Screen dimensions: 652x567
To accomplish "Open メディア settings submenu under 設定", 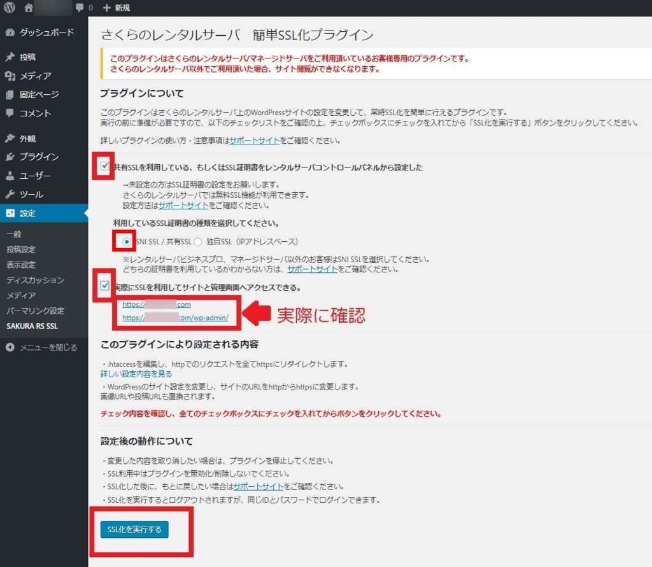I will tap(21, 295).
